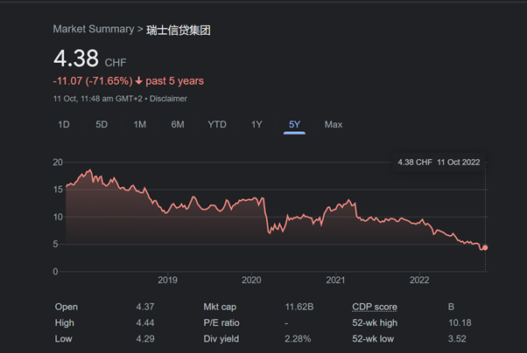Click the 2021 x-axis label

pos(335,280)
